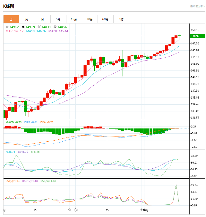Click the RSI(12): 1.48 label

click(x=30, y=181)
